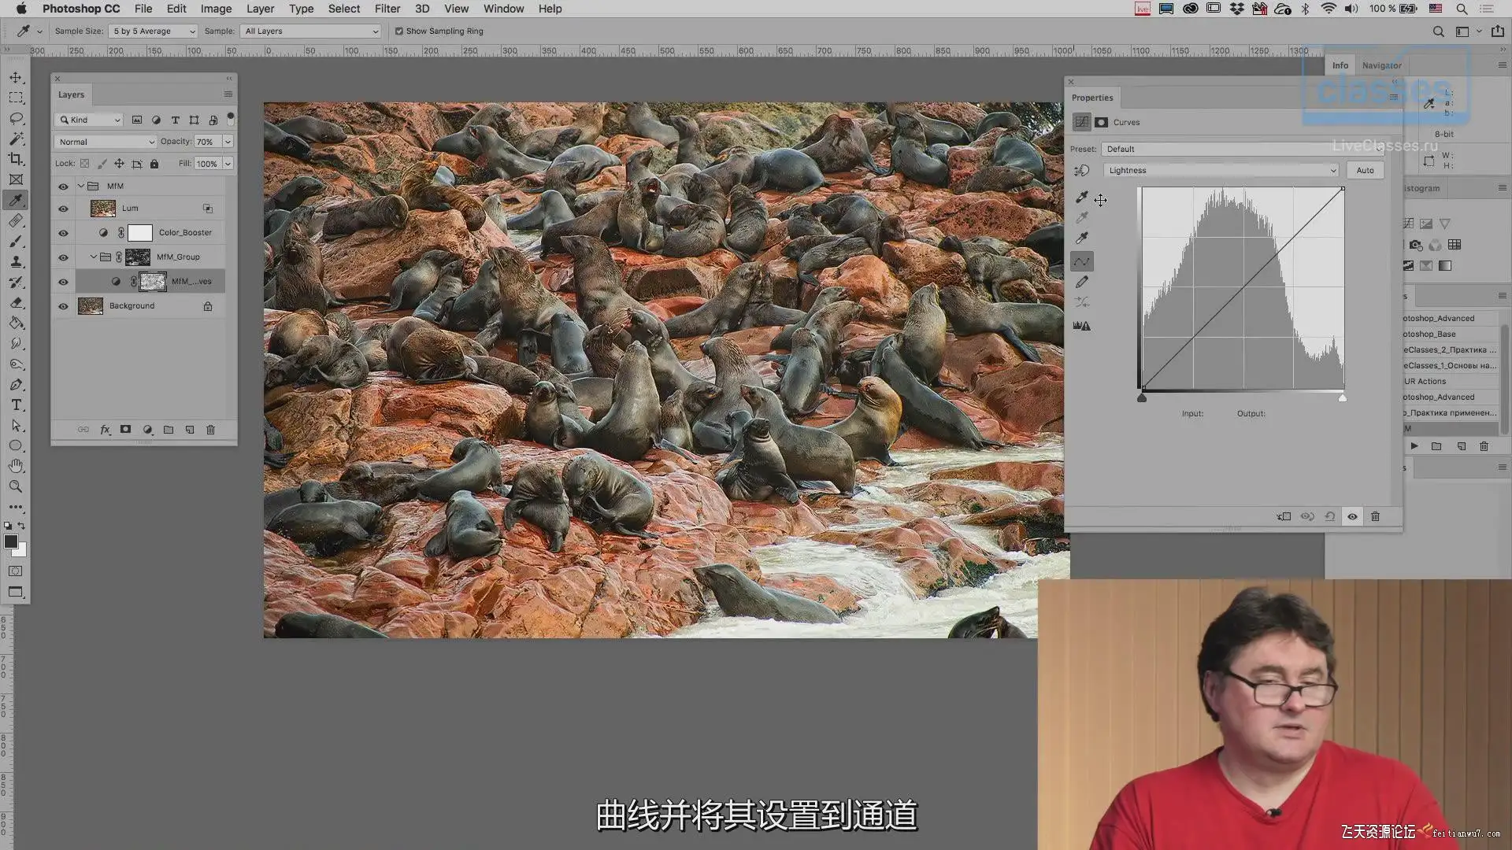The height and width of the screenshot is (850, 1512).
Task: Collapse the MfM_Group folder
Action: pyautogui.click(x=94, y=257)
